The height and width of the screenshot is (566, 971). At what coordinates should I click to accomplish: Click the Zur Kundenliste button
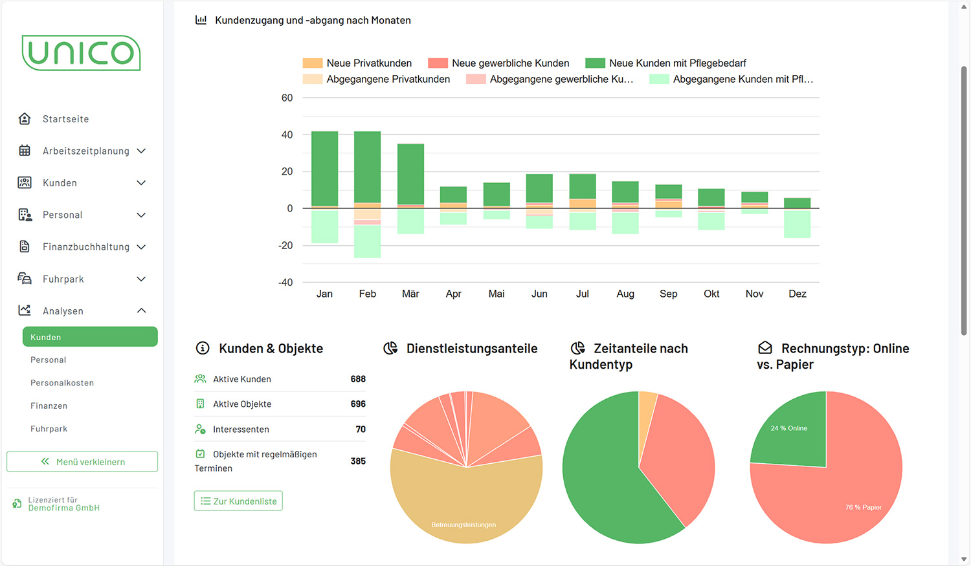tap(238, 501)
